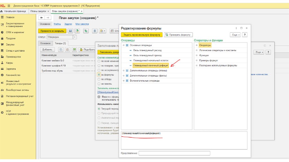Screen dimensions: 289x162
Task: Open the Статус dropdown list
Action: click(75, 37)
